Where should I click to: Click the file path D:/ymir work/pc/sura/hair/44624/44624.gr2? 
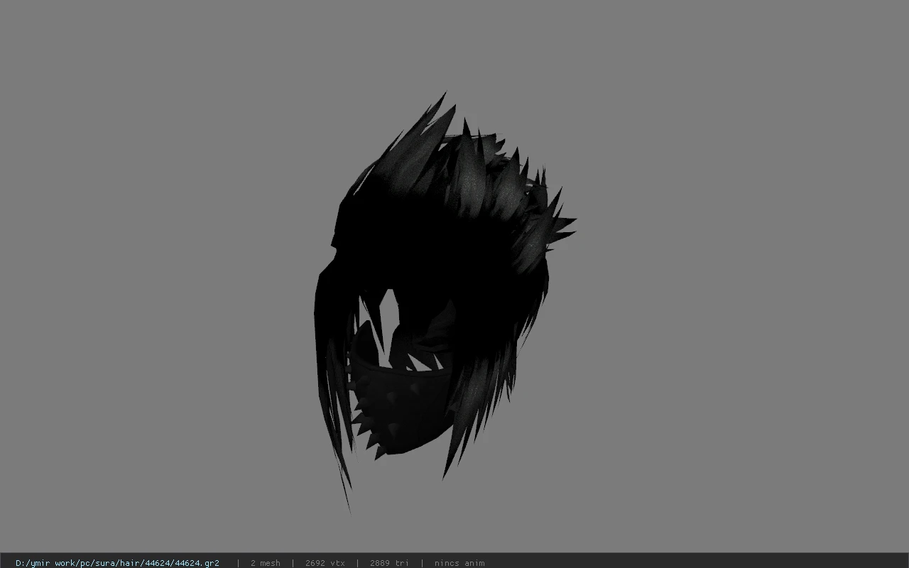point(117,563)
